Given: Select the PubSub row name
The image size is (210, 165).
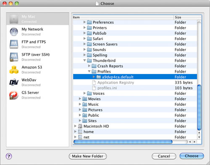Looking at the screenshot, I should click(100, 33).
